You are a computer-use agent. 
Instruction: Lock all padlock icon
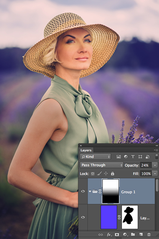coord(112,173)
